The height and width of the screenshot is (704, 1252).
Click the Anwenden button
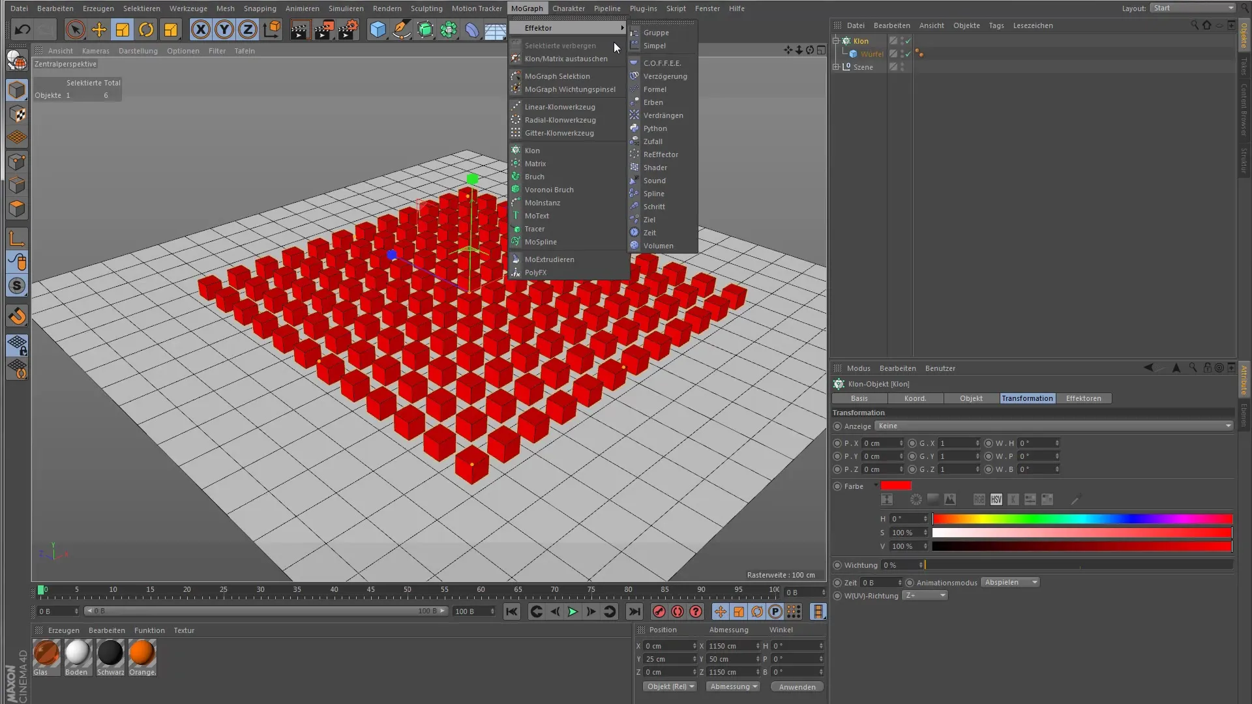pos(797,687)
